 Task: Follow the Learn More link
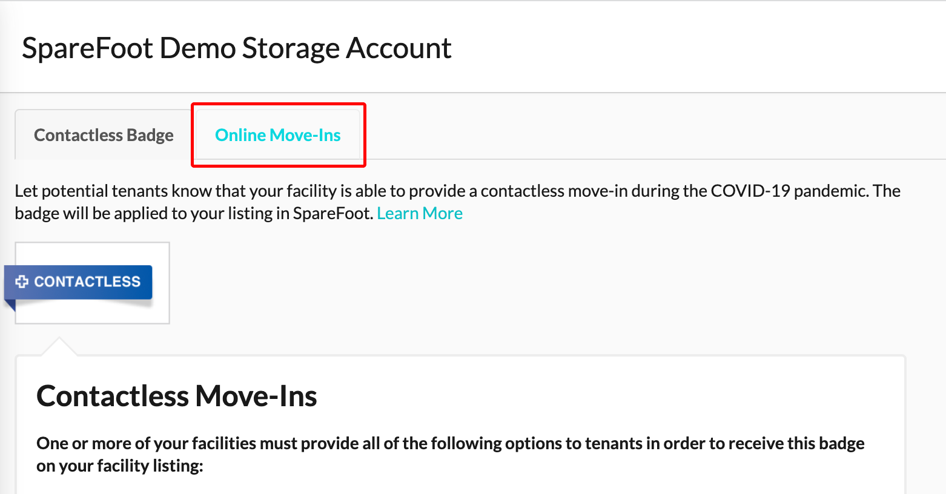click(x=420, y=213)
